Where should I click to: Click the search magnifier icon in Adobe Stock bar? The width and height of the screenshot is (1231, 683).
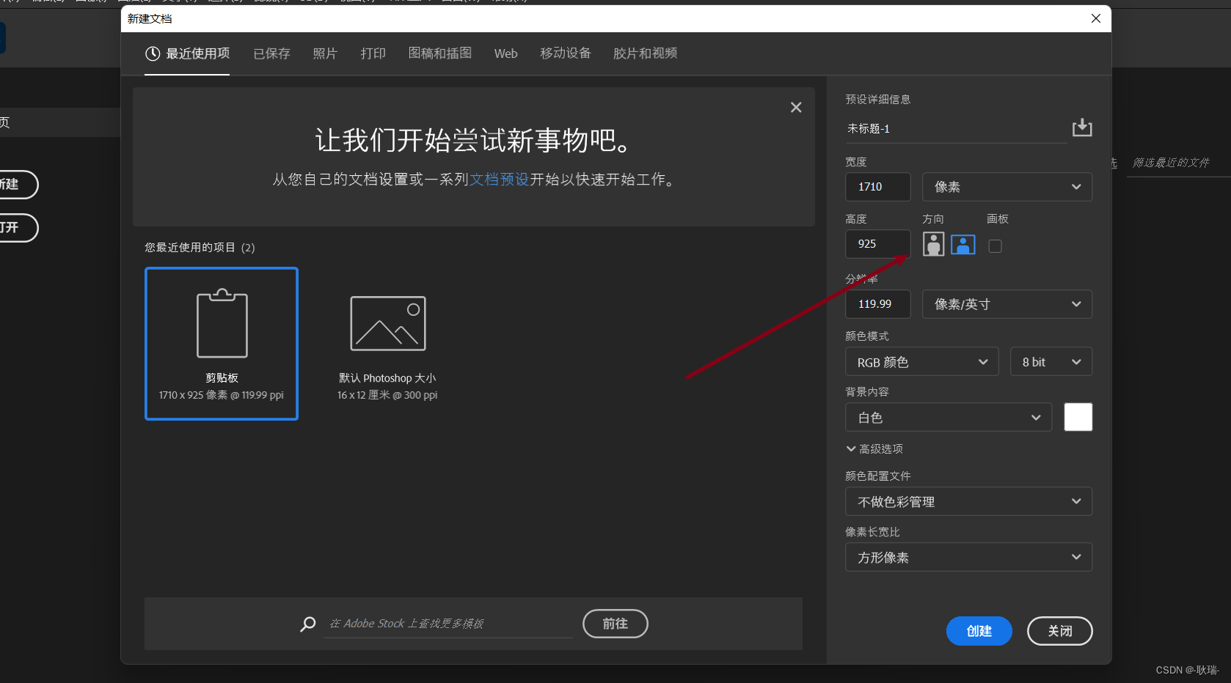(x=307, y=624)
